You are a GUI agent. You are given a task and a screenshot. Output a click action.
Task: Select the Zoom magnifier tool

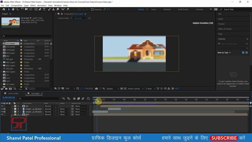[x=17, y=9]
